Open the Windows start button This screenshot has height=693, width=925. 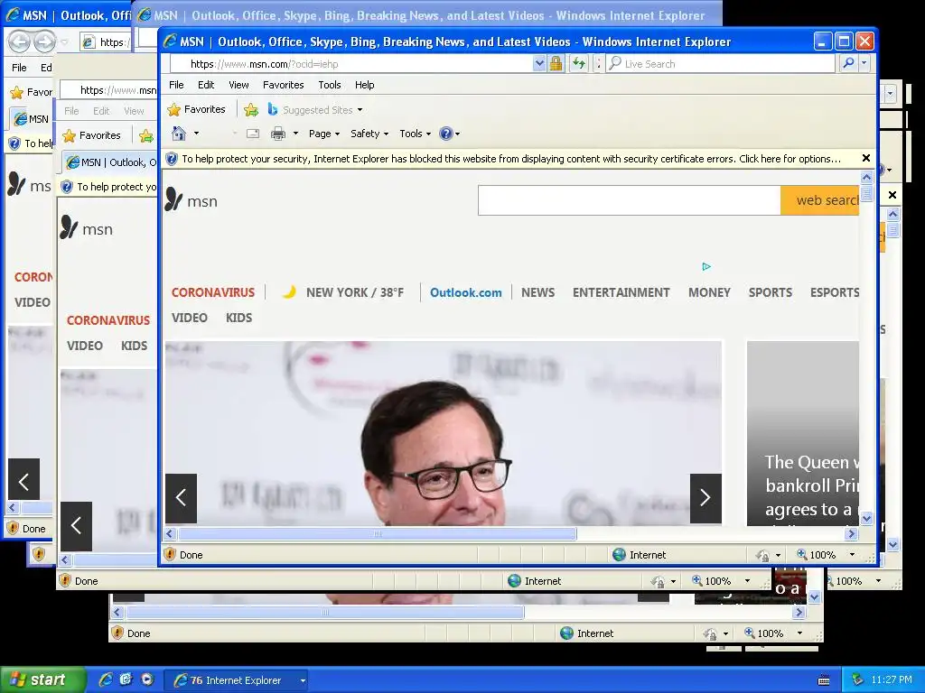coord(42,680)
